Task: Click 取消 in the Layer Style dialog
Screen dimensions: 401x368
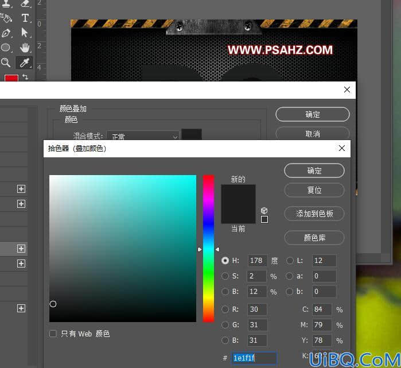Action: [313, 133]
